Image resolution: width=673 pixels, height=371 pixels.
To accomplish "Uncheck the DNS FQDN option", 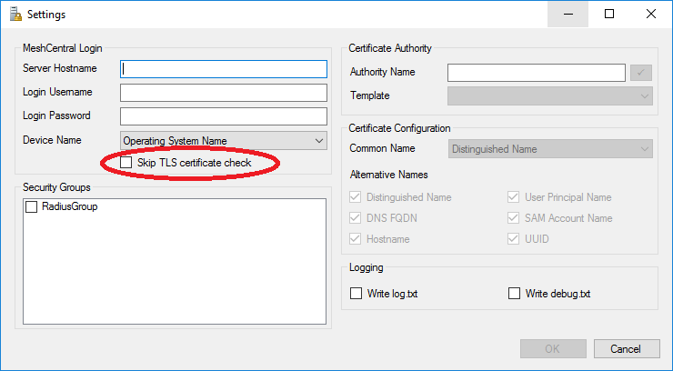I will [357, 218].
